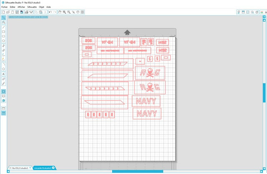Open the registration marks panel icon
The image size is (267, 174).
(248, 12)
